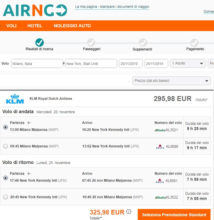
Task: Click the plane icon next to return Partenza
Action: pyautogui.click(x=29, y=174)
